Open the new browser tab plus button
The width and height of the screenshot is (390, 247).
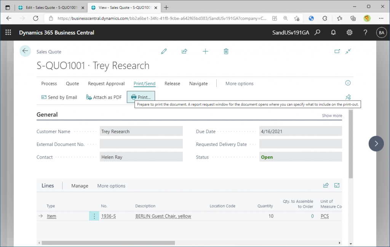click(x=166, y=8)
